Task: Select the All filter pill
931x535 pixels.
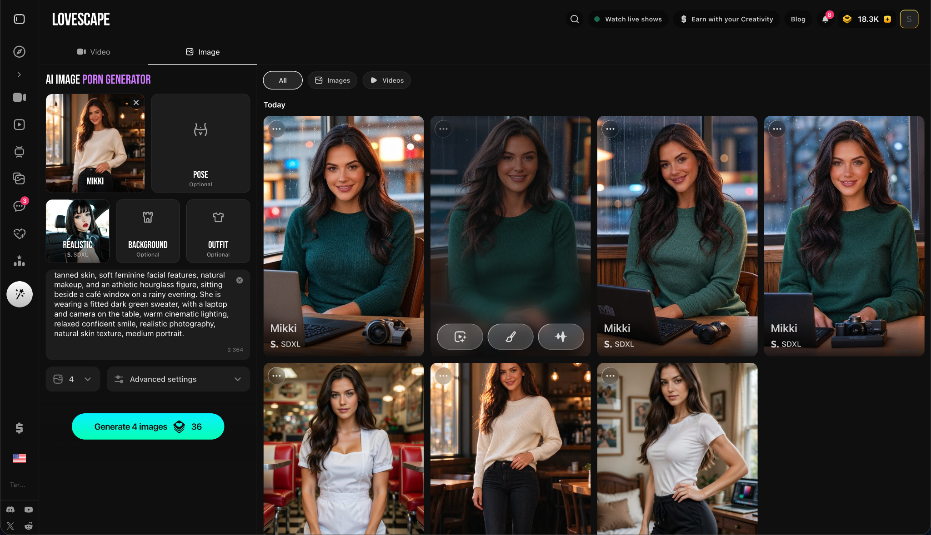Action: click(283, 80)
